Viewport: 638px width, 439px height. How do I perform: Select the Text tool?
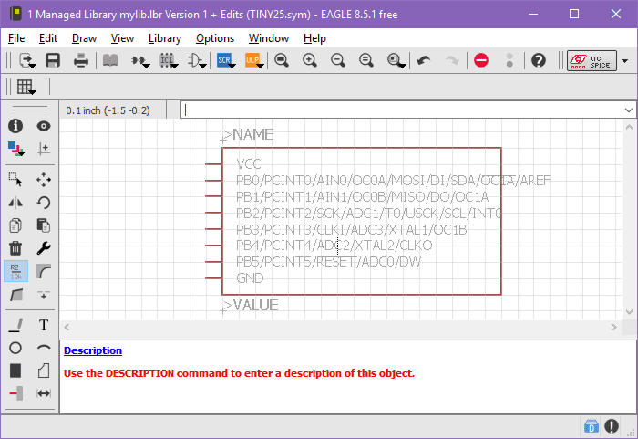43,325
